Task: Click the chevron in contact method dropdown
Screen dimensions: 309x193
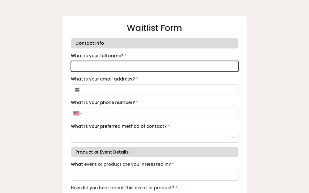Action: [x=233, y=137]
